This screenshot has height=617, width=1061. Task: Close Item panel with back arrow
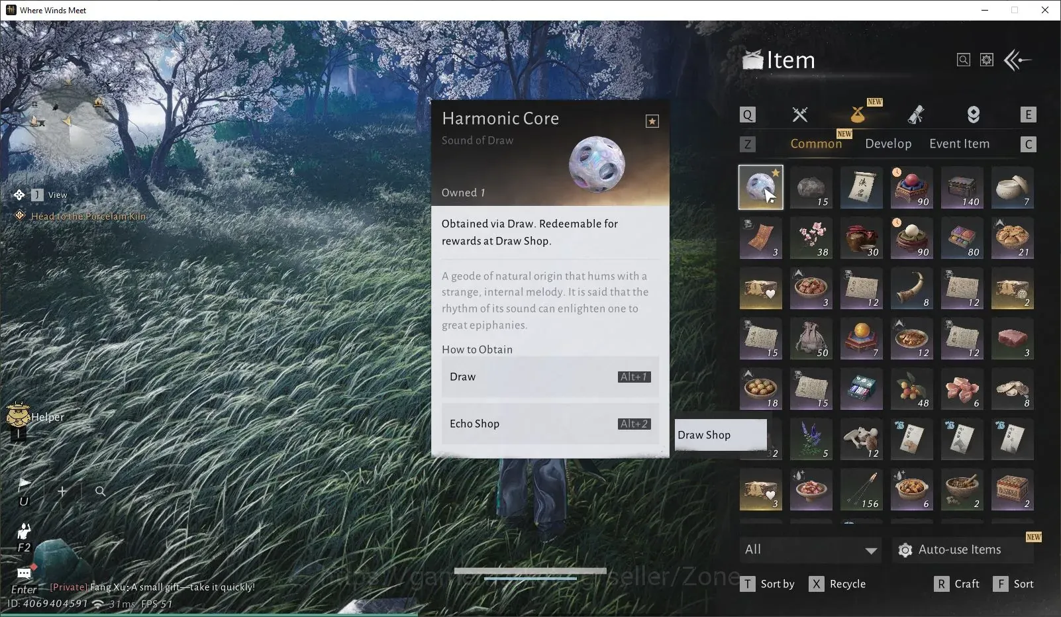pos(1018,60)
